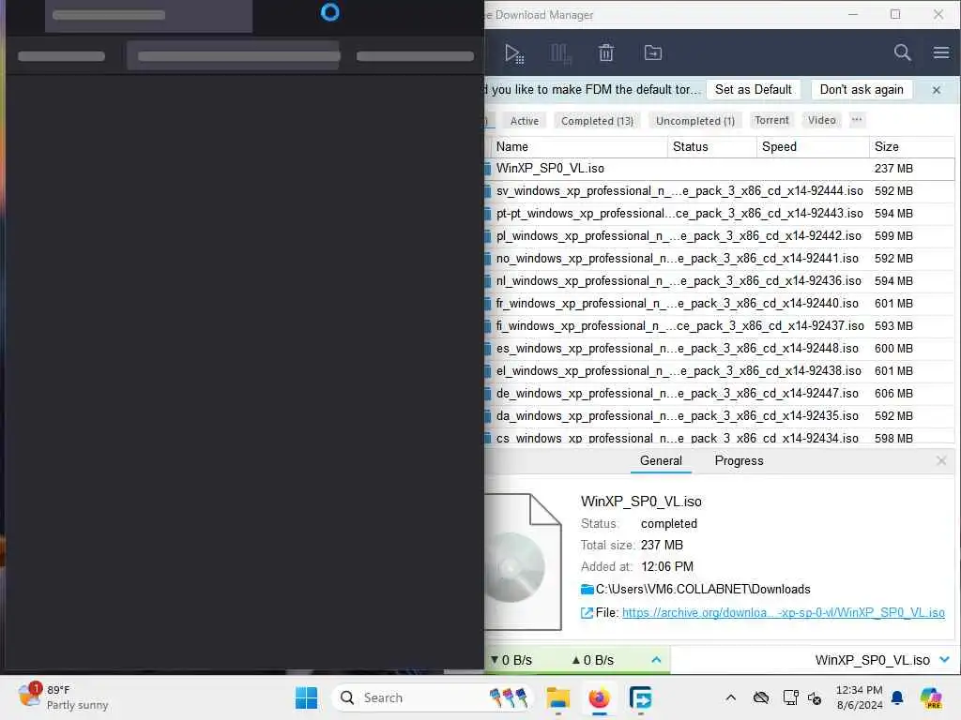
Task: Expand the speed limit chevron
Action: (656, 660)
